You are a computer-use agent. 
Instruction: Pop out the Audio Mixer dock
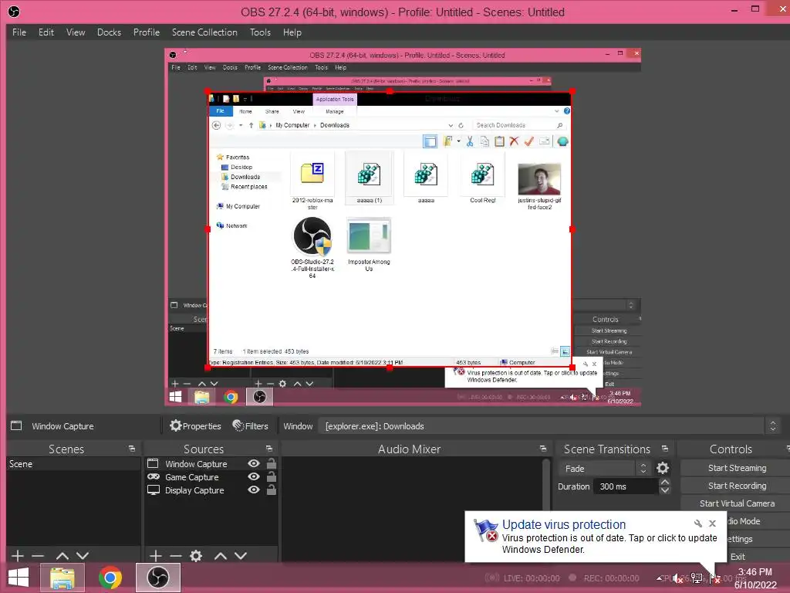coord(542,449)
